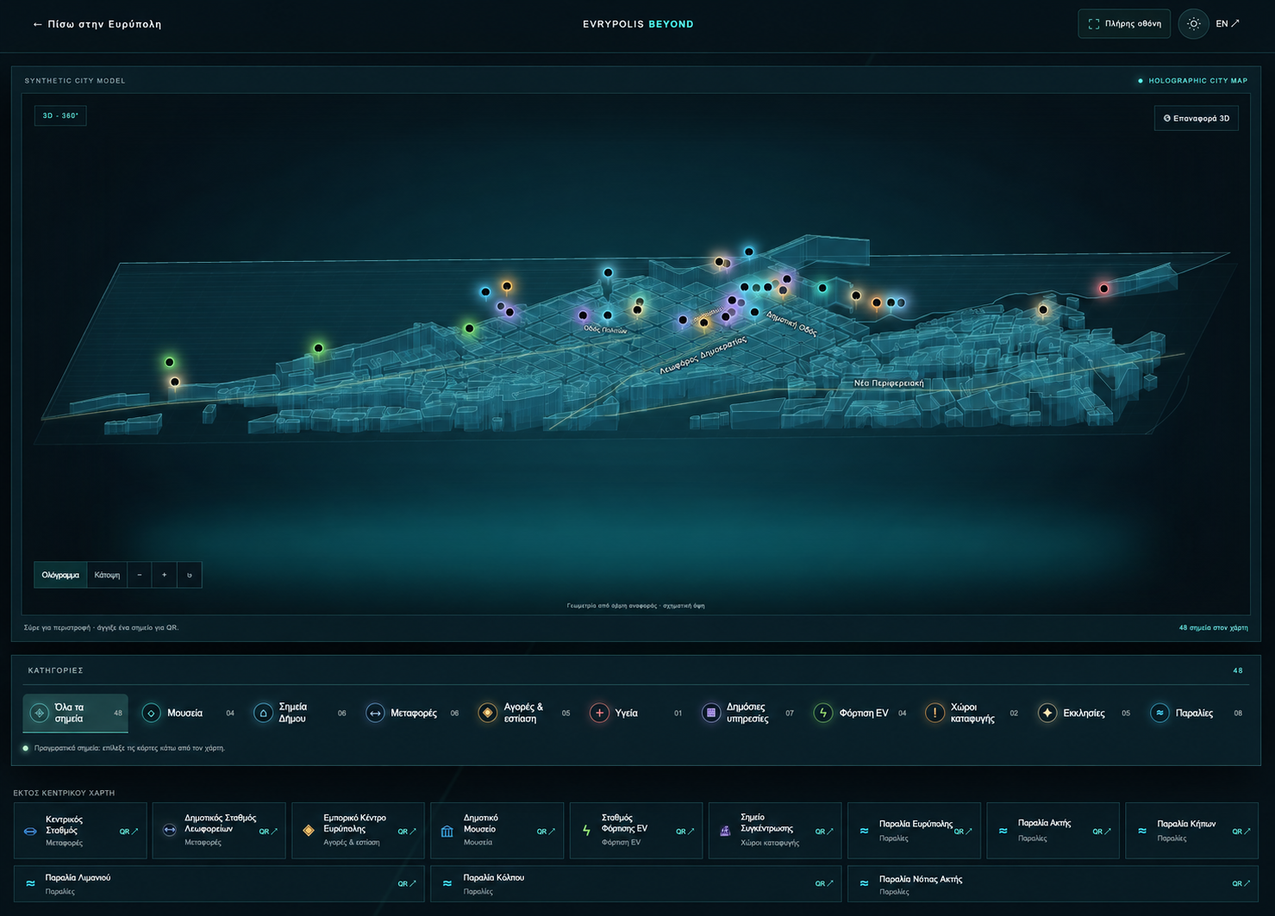Viewport: 1275px width, 916px height.
Task: Click the Σταθμός Φόρτισης EV bolt icon
Action: [x=586, y=831]
